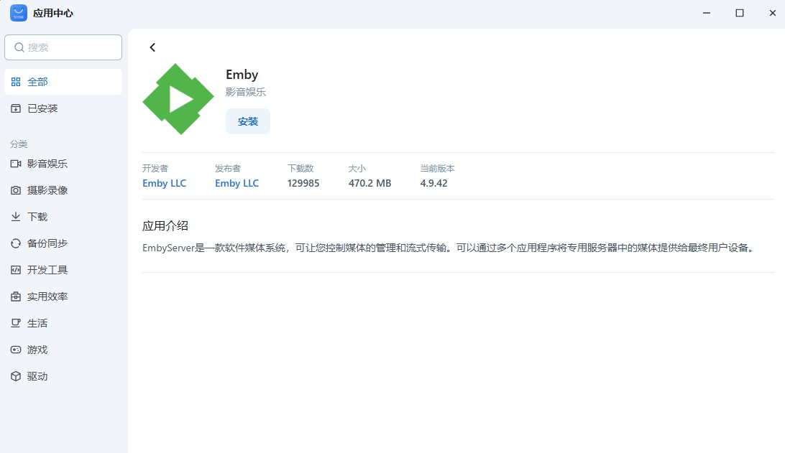Click the code icon for 开发工具
The width and height of the screenshot is (785, 453).
pos(16,270)
